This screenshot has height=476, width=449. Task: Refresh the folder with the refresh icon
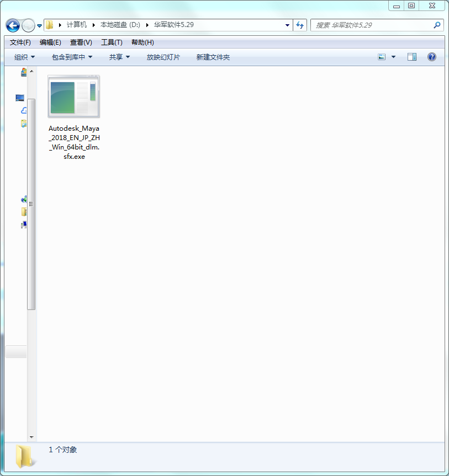click(300, 25)
